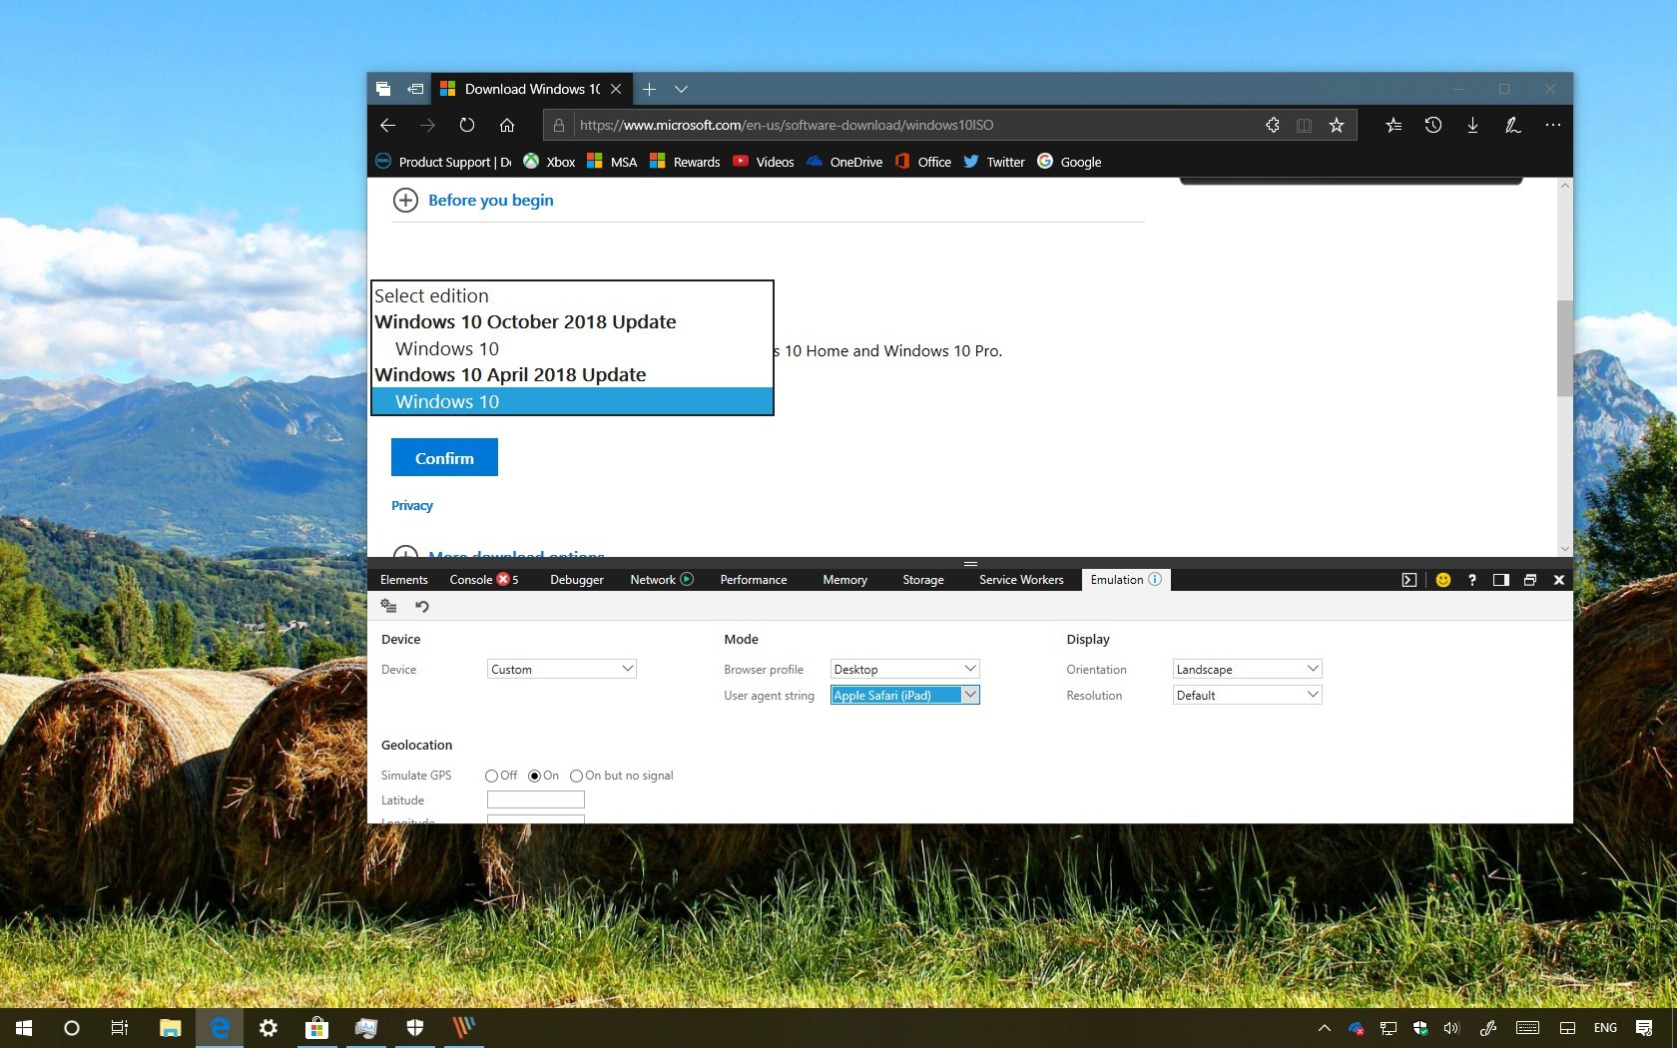The width and height of the screenshot is (1677, 1048).
Task: Switch to the Elements tab
Action: pyautogui.click(x=404, y=580)
